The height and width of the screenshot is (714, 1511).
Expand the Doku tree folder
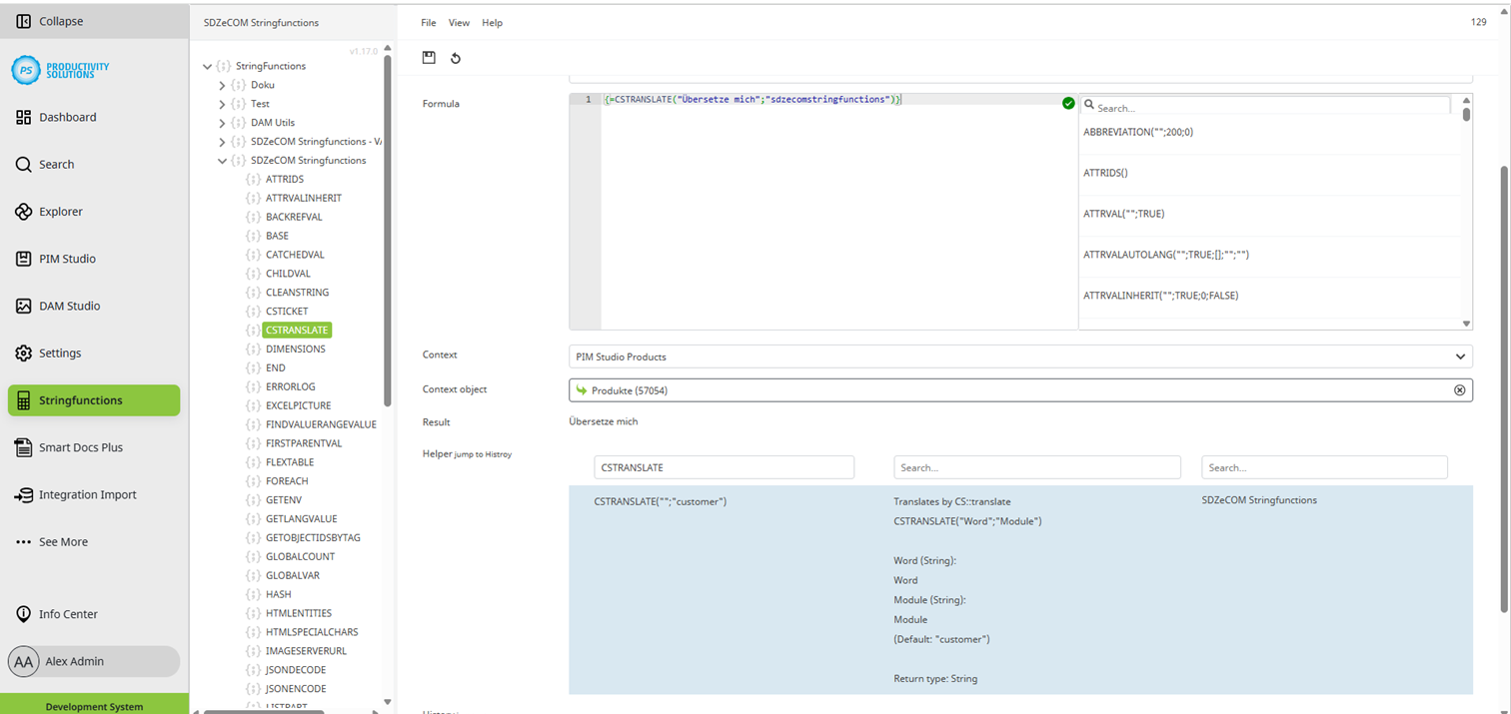[x=222, y=86]
